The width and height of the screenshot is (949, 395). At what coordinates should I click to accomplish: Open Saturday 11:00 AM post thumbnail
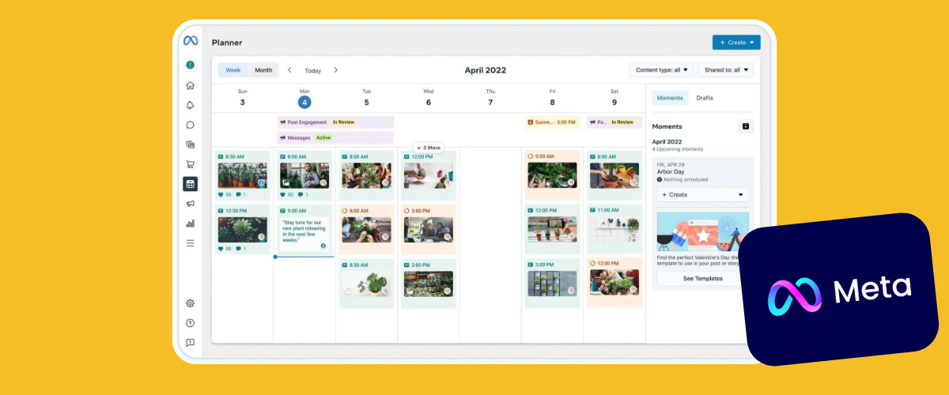pyautogui.click(x=614, y=229)
